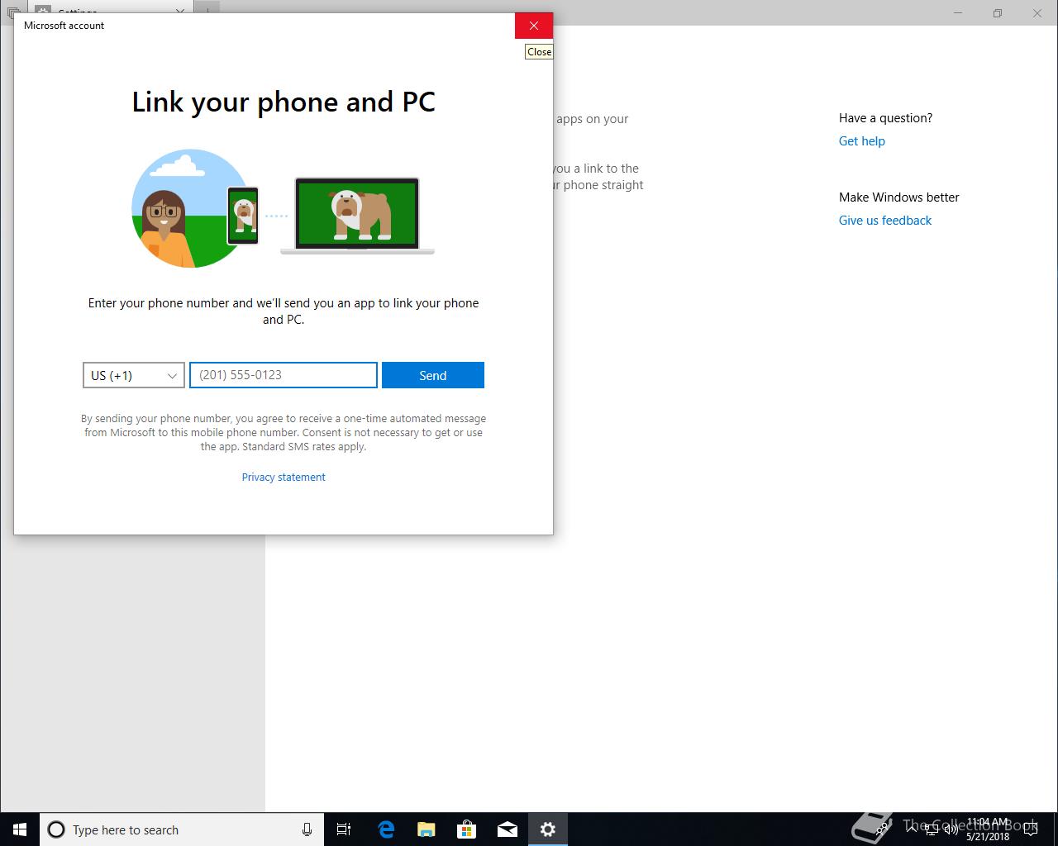Focus the phone number input field
The height and width of the screenshot is (846, 1058).
pos(284,375)
